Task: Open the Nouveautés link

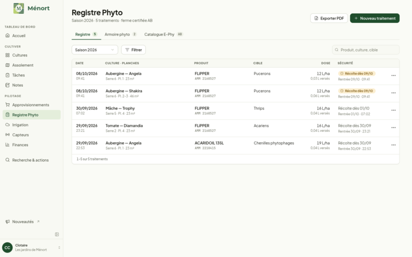Action: (x=31, y=222)
